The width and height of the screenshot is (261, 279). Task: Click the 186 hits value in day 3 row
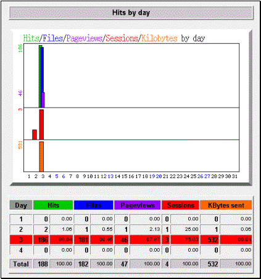(43, 240)
